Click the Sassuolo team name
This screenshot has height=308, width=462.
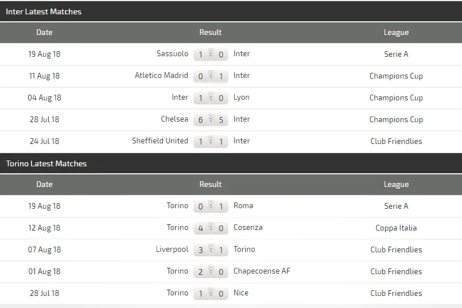pos(172,54)
